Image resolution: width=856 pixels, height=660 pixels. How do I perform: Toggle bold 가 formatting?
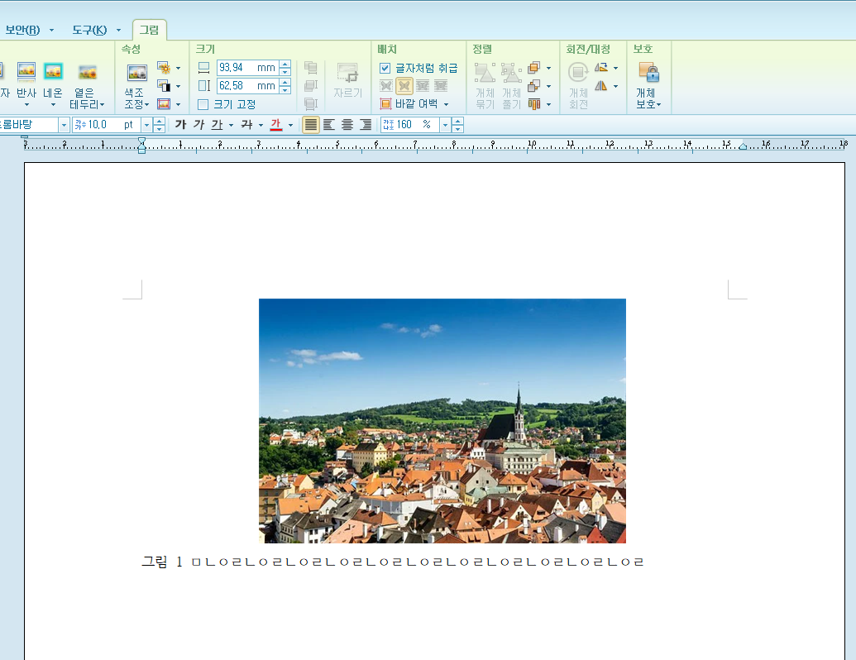[x=180, y=124]
